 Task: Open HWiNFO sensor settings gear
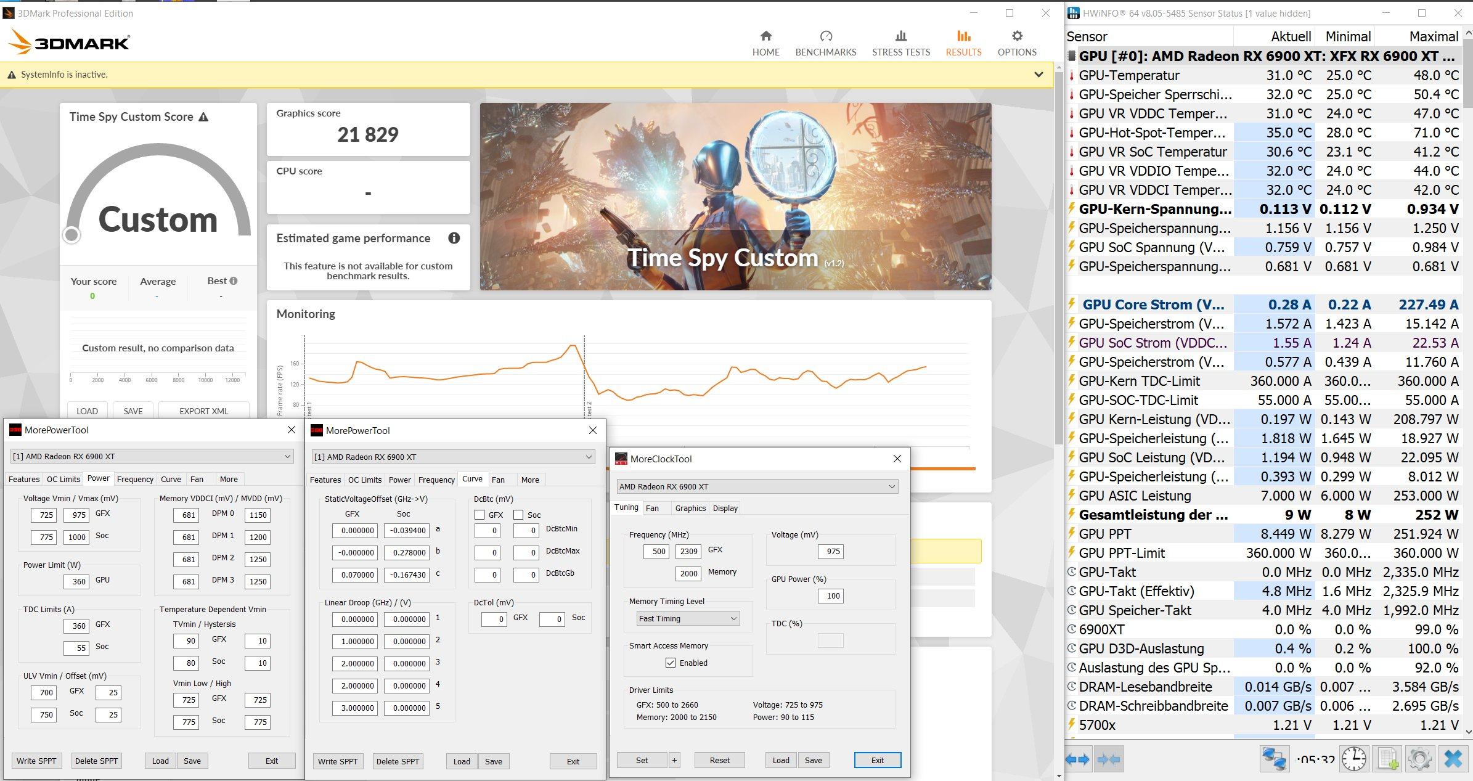point(1419,759)
